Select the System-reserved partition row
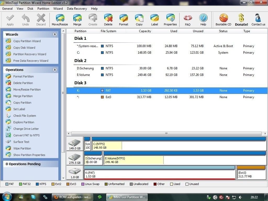Viewport: 268px width, 201px height. coord(167,46)
